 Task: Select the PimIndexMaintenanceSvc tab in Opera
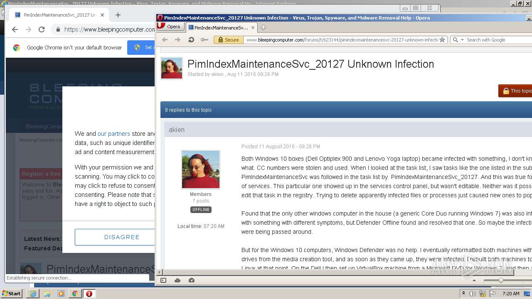(x=222, y=27)
